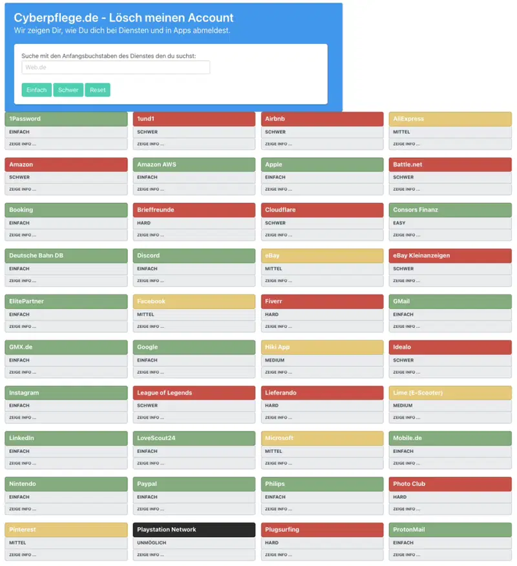This screenshot has height=566, width=517.
Task: Open the Fiverr card header
Action: pyautogui.click(x=322, y=301)
